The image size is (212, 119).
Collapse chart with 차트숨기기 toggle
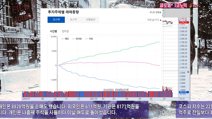coord(154,20)
